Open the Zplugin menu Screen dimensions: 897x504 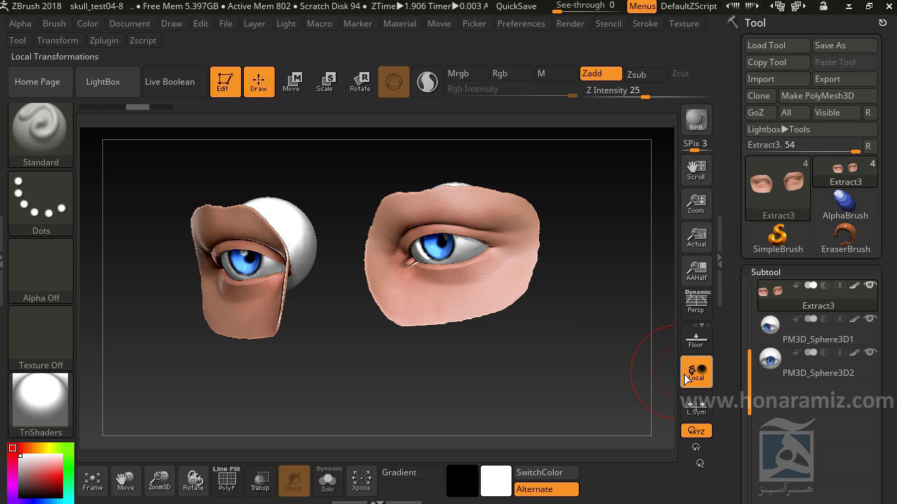tap(104, 40)
